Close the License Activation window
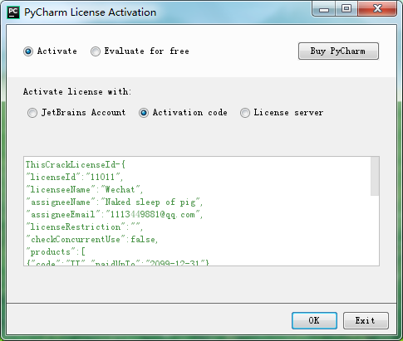This screenshot has height=341, width=403. coord(377,9)
